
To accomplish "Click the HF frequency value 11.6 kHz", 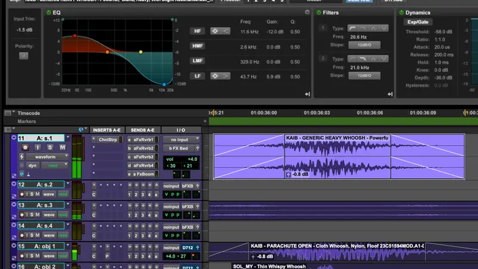I will click(x=249, y=32).
